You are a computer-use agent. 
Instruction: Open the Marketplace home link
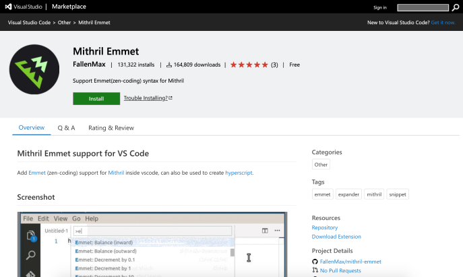point(69,7)
